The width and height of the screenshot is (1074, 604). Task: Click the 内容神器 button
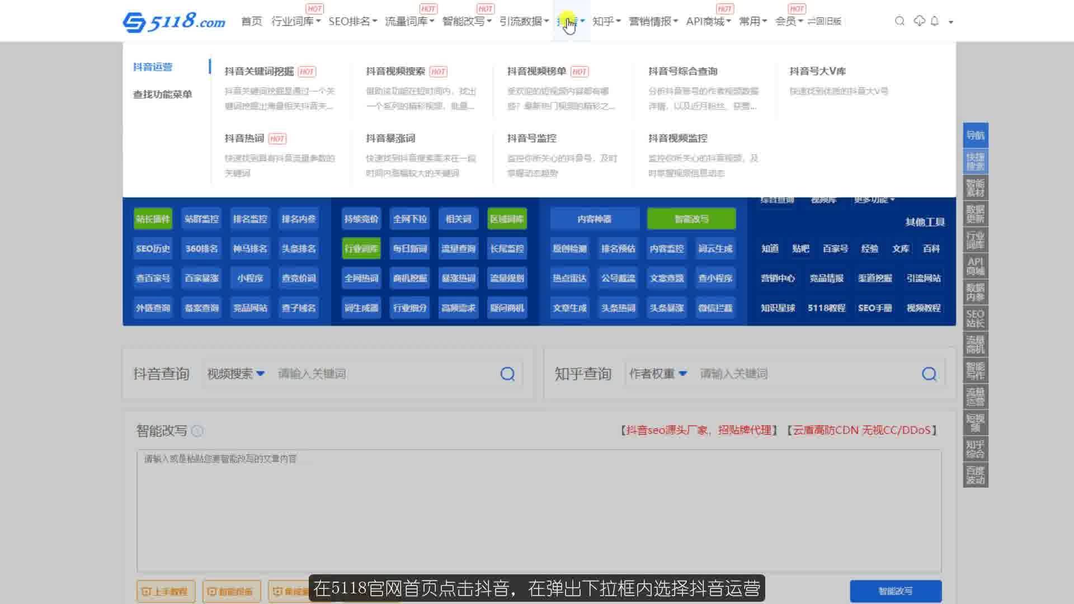click(x=595, y=219)
